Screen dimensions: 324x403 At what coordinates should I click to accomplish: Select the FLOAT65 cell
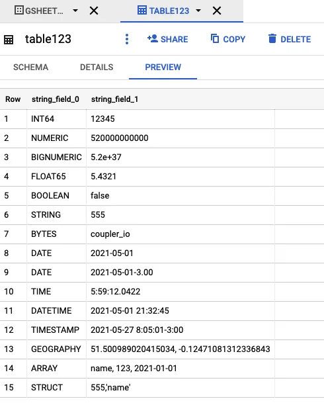56,177
